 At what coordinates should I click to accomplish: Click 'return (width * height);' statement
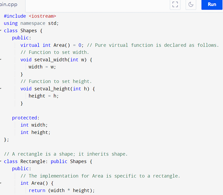(x=62, y=191)
